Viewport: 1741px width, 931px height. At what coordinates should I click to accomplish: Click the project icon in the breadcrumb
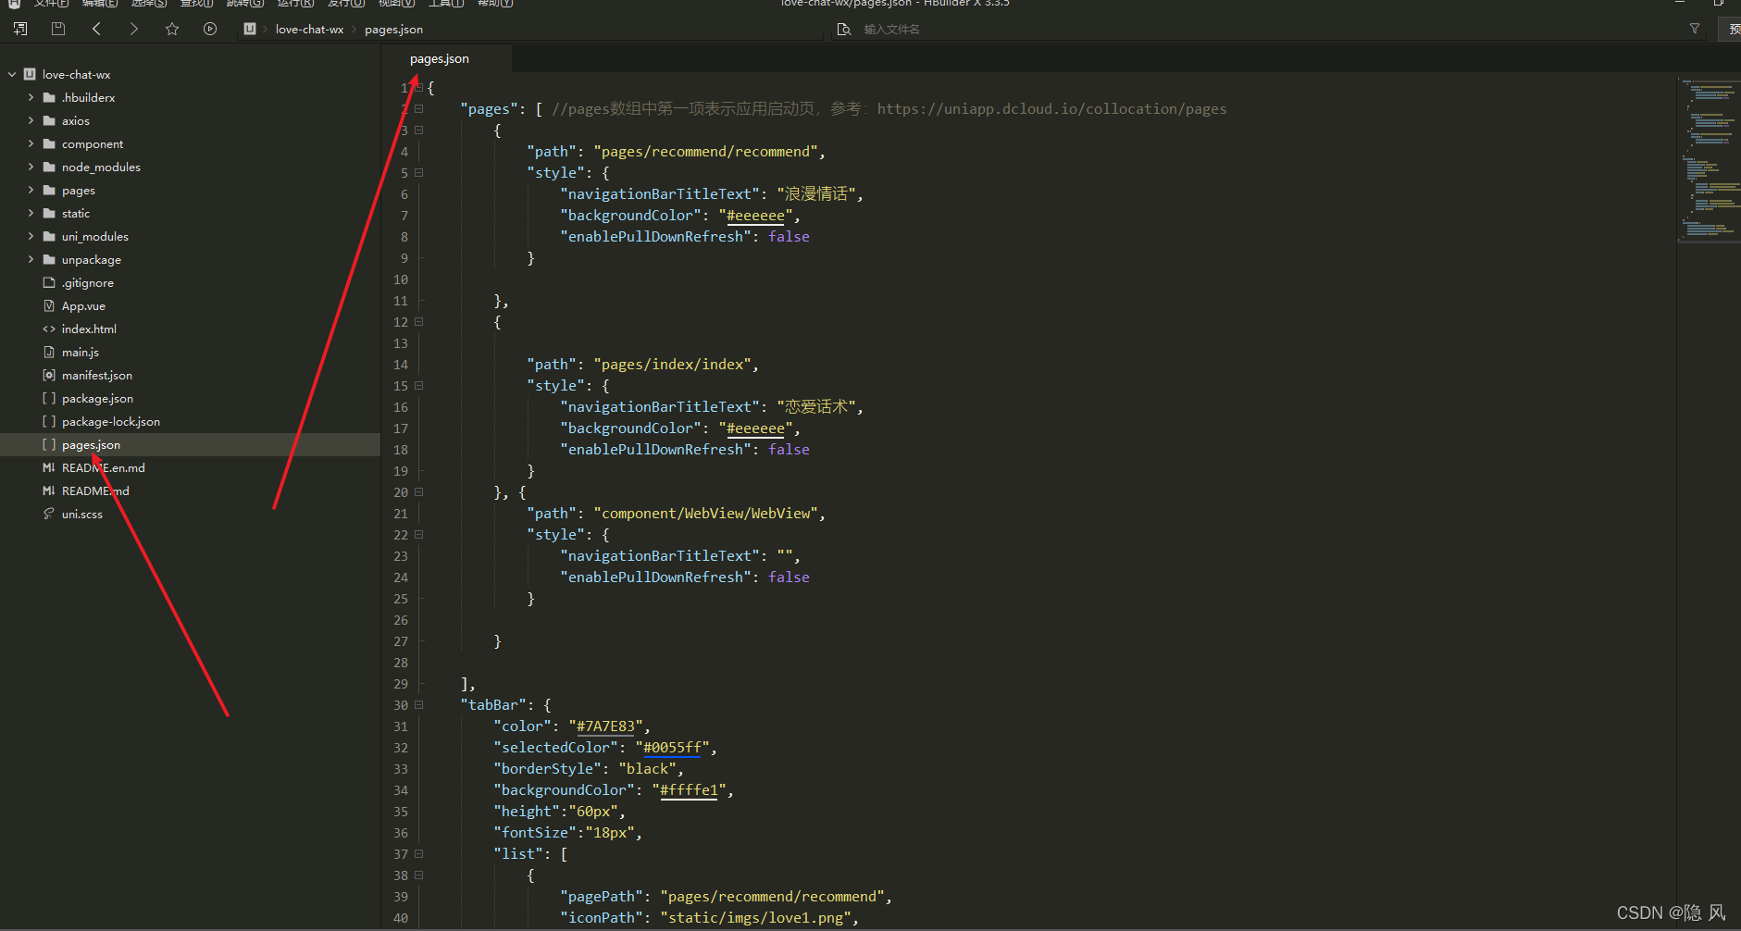point(249,29)
